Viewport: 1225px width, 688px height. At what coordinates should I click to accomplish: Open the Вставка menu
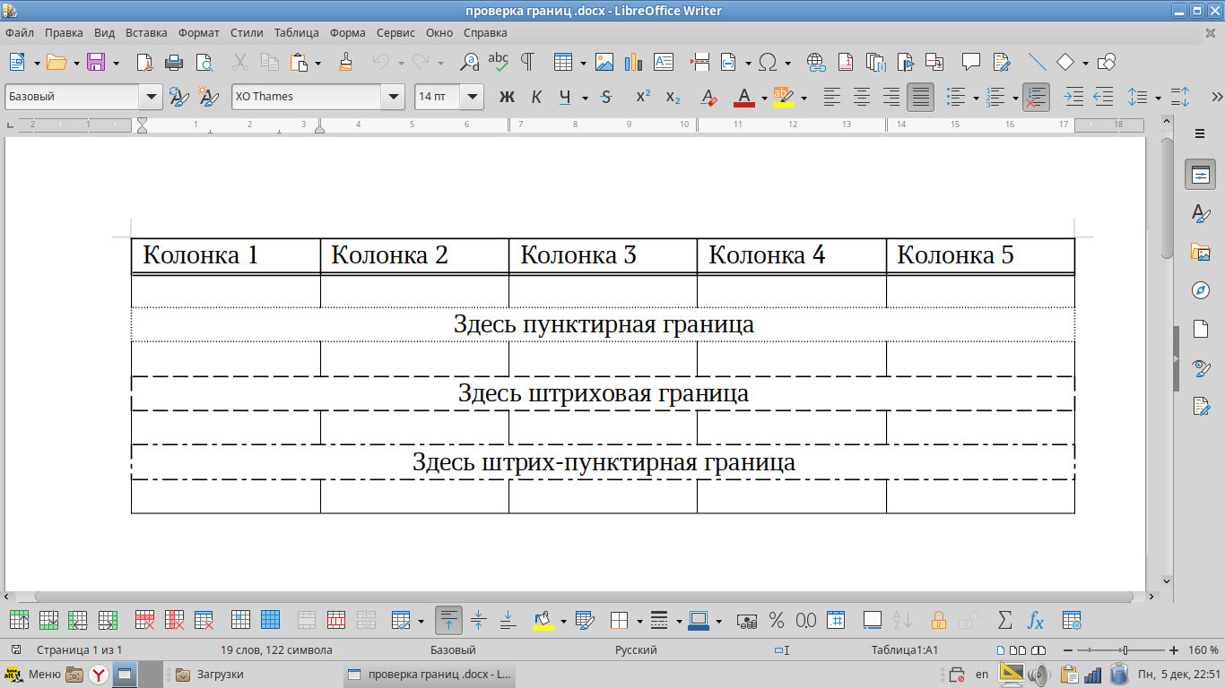146,32
